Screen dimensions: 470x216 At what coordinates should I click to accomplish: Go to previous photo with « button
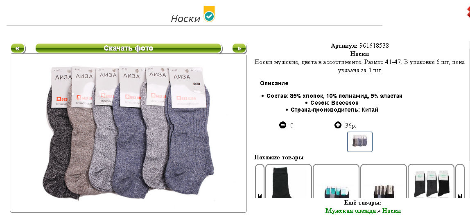18,48
